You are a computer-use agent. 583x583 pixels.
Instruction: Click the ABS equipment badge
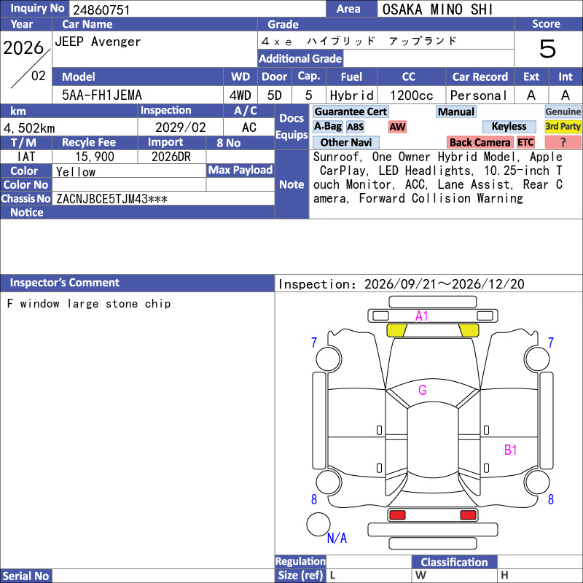coord(355,127)
